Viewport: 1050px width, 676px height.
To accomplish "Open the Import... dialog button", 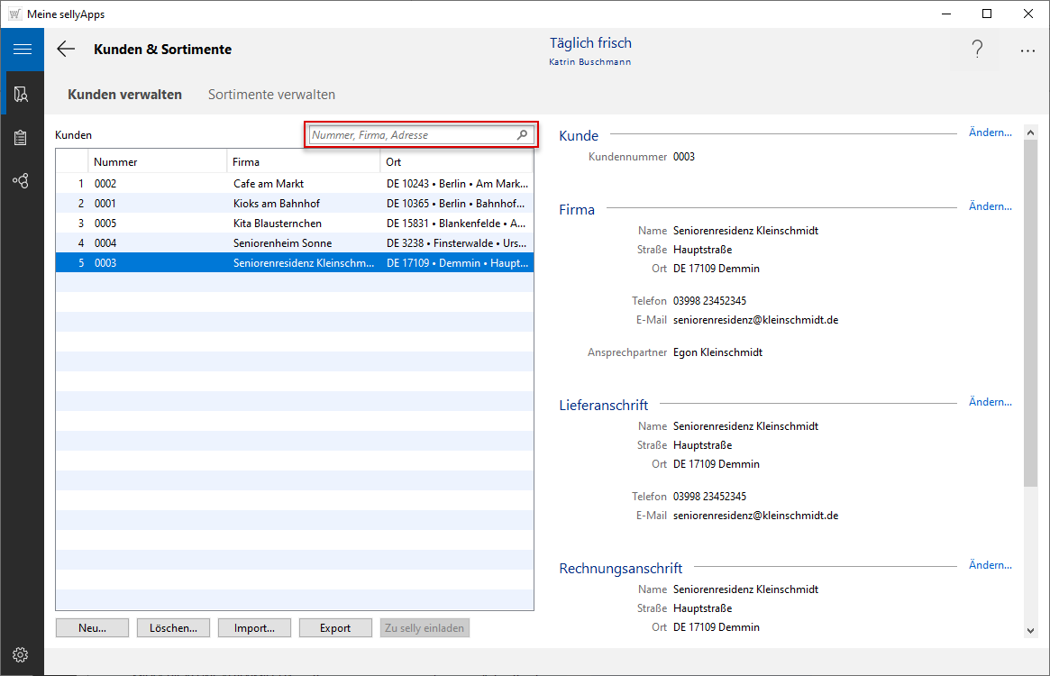I will (x=254, y=628).
